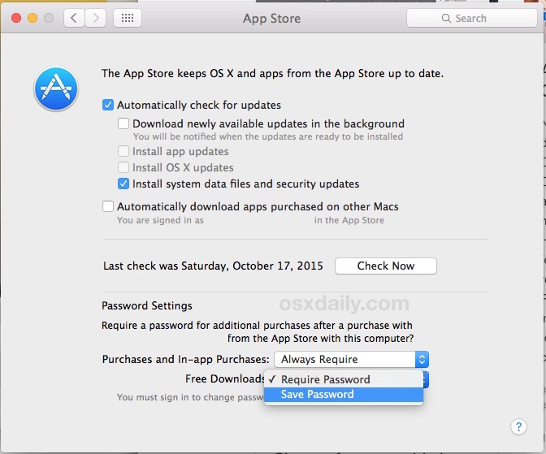Uncheck Automatically check for updates
Viewport: 546px width, 454px height.
108,105
